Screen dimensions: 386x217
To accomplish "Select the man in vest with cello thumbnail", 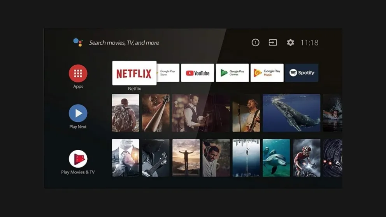I will 201,113.
